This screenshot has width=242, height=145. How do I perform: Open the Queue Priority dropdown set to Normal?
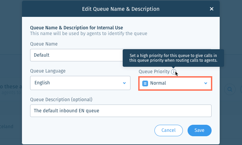tap(175, 83)
